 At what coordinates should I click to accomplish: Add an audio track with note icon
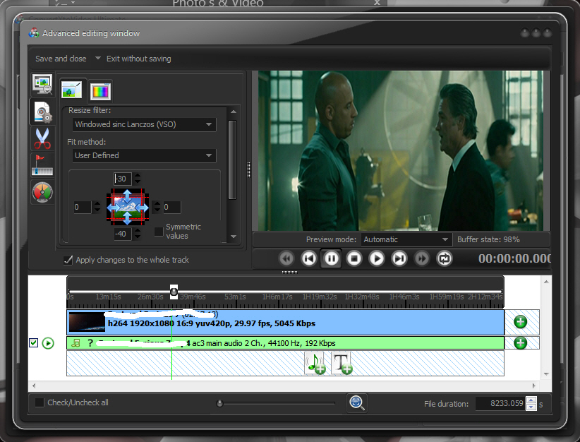315,364
